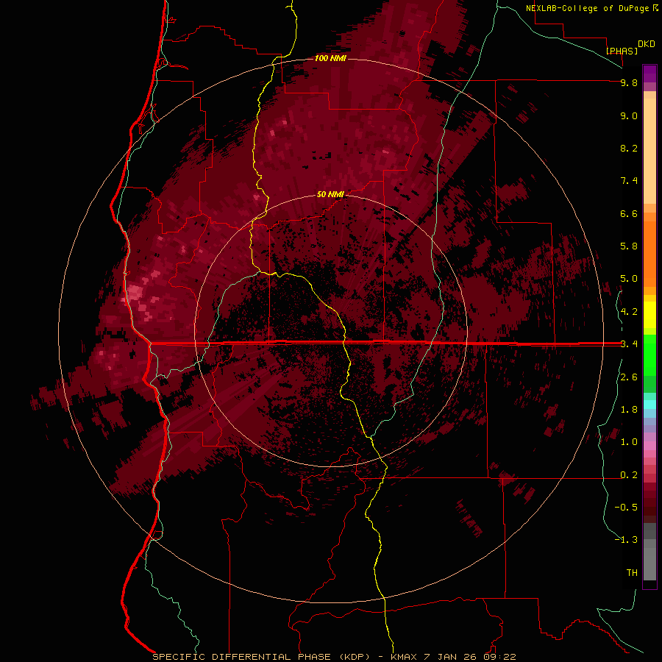This screenshot has height=662, width=662.
Task: Click the 1.8 scale value
Action: coord(629,410)
